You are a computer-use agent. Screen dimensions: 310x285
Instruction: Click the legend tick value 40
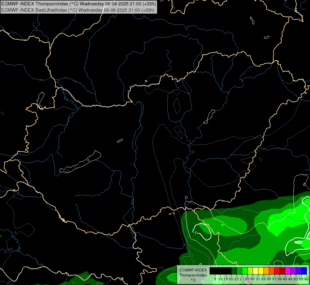coord(285,279)
